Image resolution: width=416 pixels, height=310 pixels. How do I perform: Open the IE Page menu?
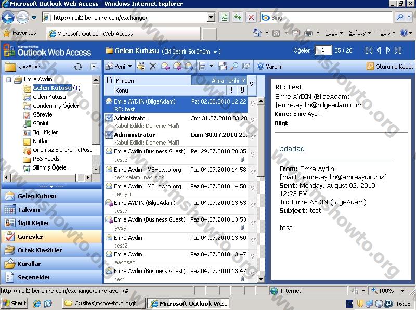[334, 33]
